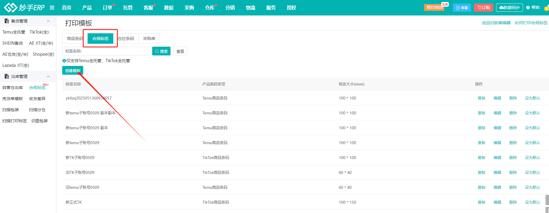Open 自营仓出库 in the sidebar
Viewport: 549px width, 213px height.
[x=13, y=88]
